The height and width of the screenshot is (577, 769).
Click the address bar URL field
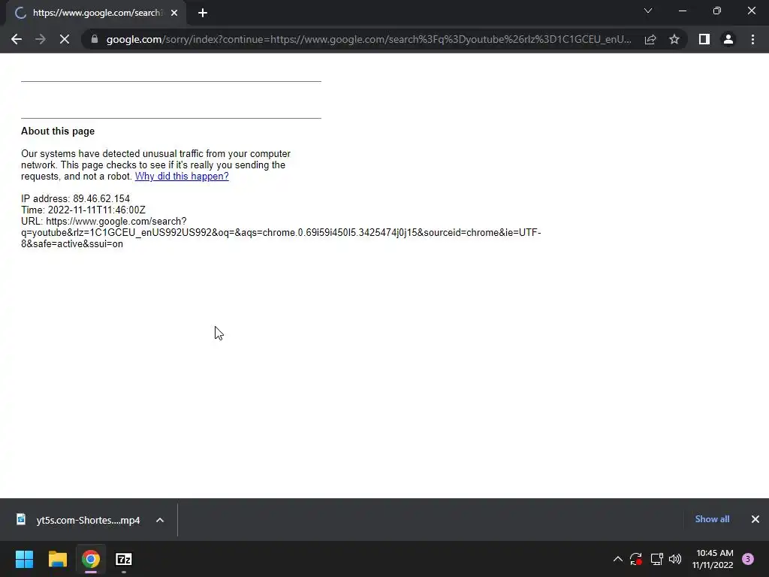coord(368,39)
